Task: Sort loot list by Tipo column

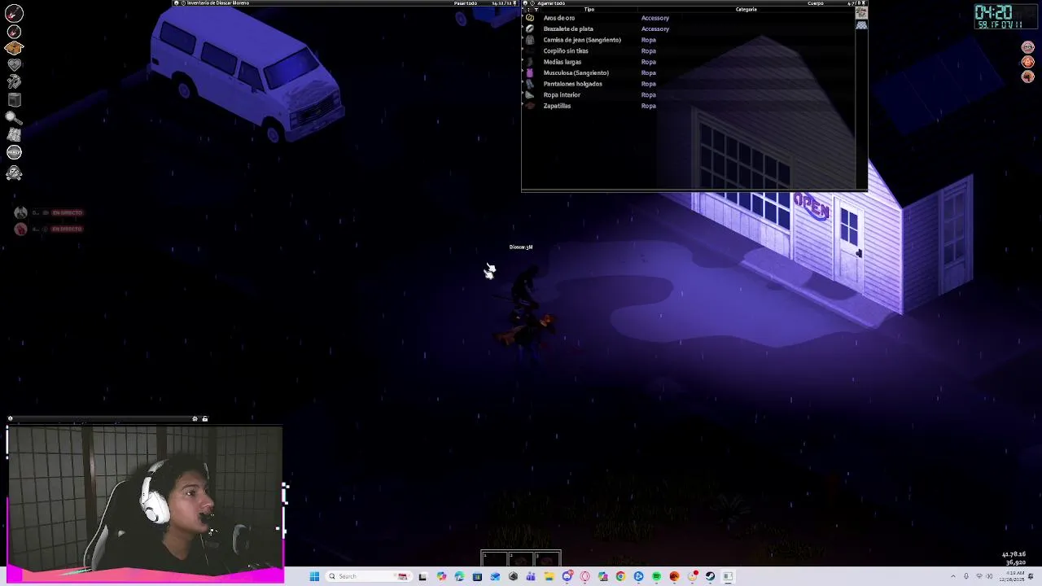Action: pos(589,9)
